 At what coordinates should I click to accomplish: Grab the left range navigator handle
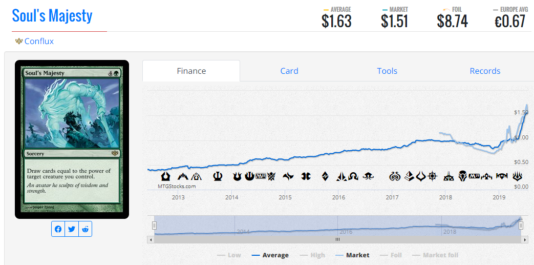tap(154, 226)
